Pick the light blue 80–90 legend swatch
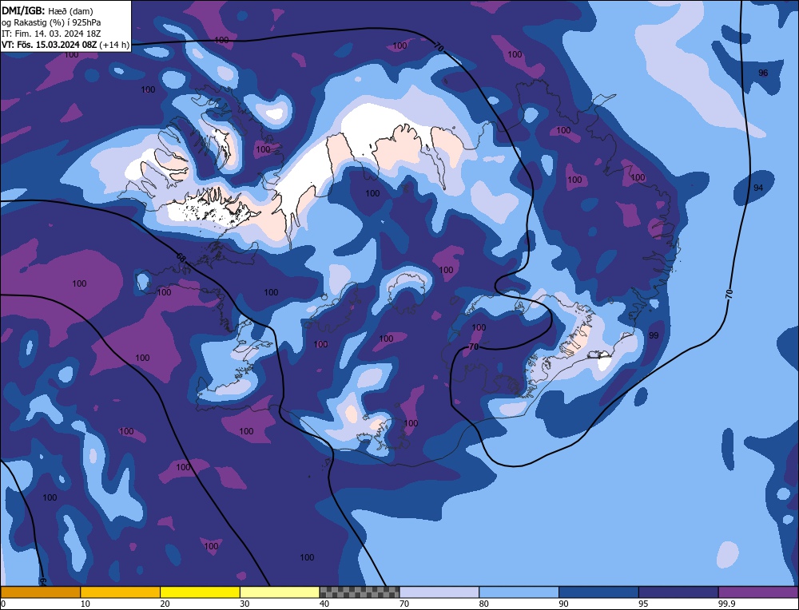The height and width of the screenshot is (610, 799). 519,592
